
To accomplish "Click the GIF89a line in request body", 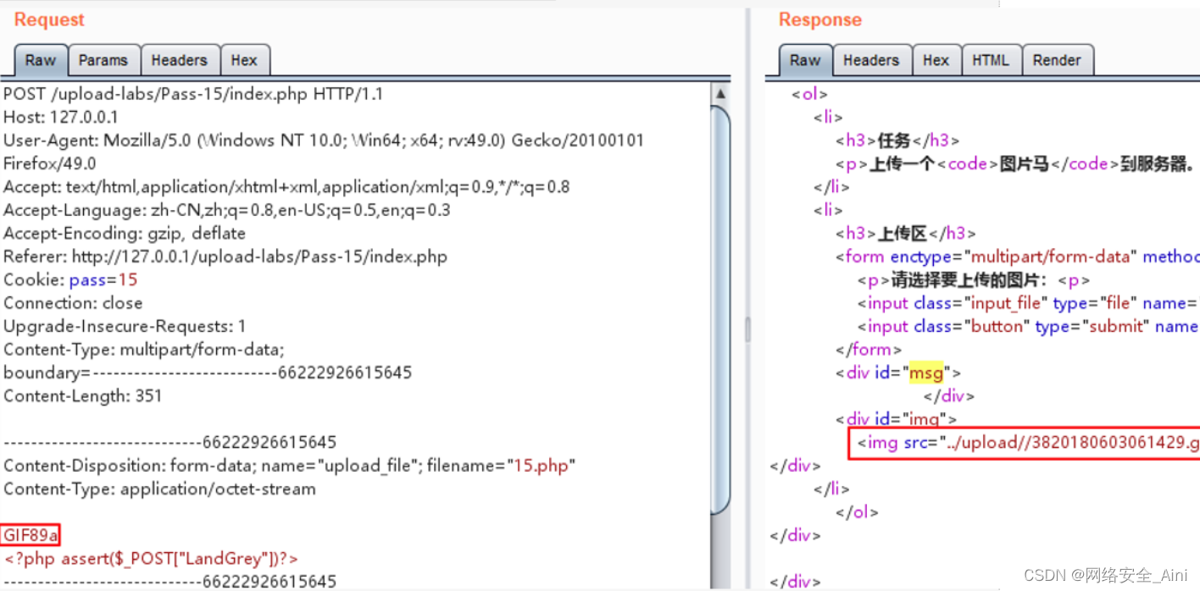I will point(31,535).
